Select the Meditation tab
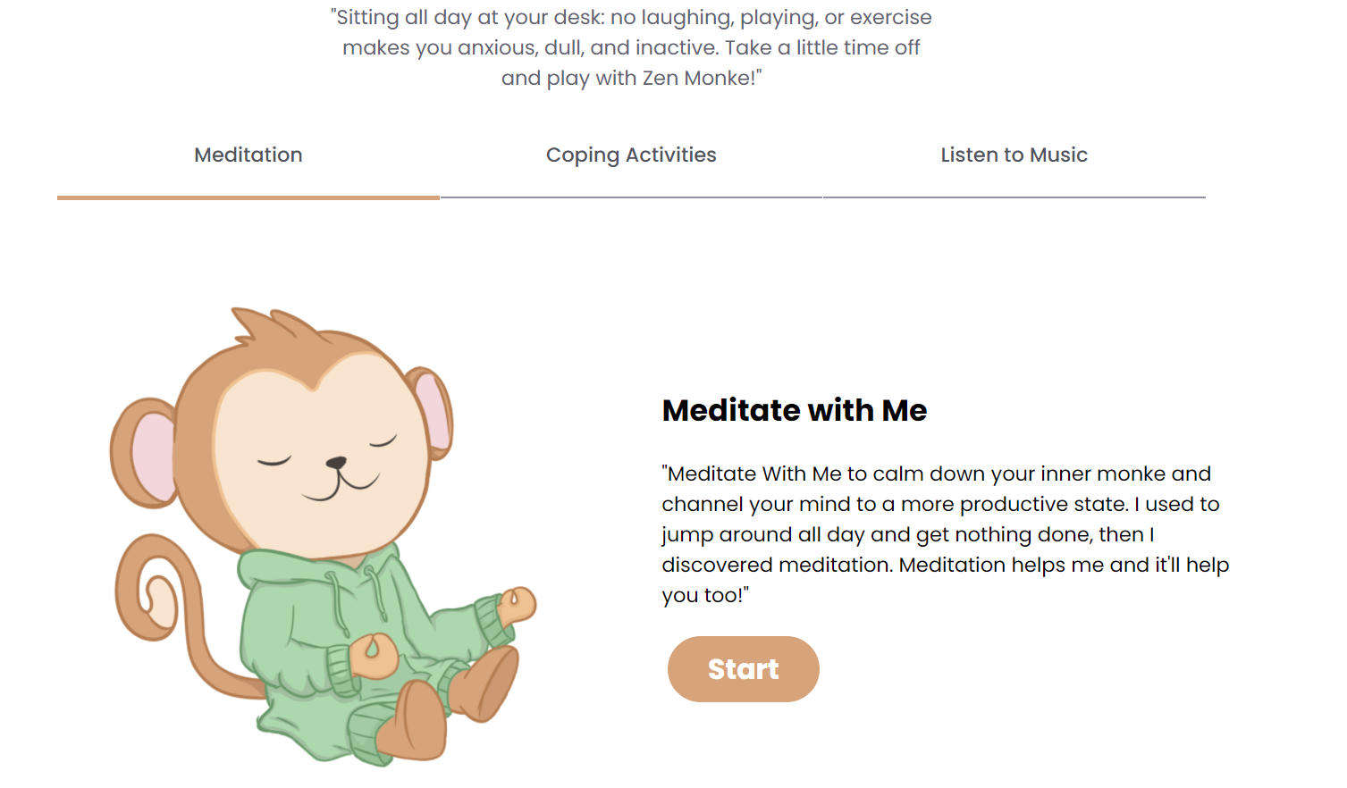1347x788 pixels. [248, 155]
